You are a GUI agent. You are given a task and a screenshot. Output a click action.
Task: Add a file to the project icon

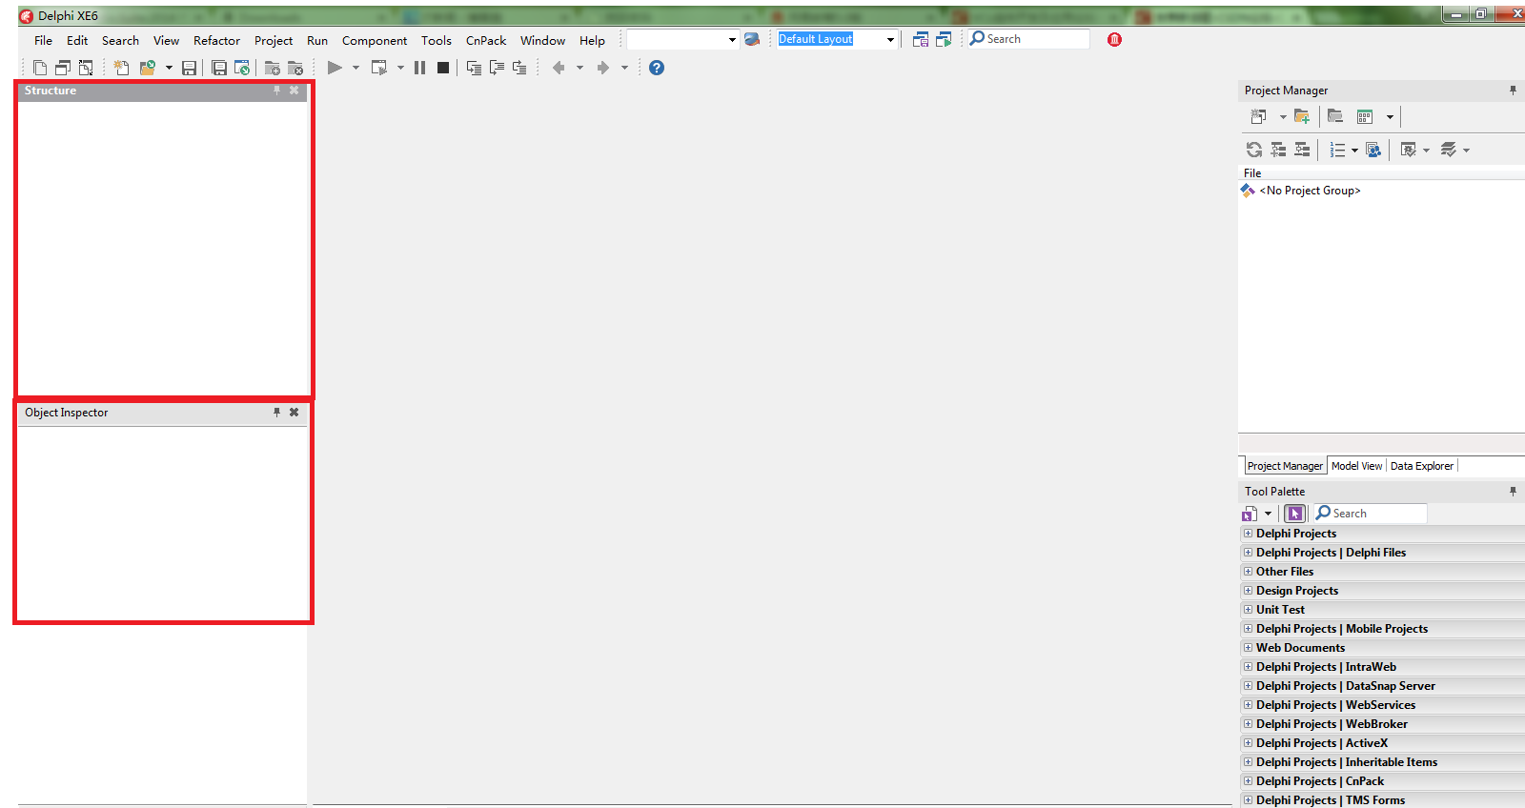273,68
